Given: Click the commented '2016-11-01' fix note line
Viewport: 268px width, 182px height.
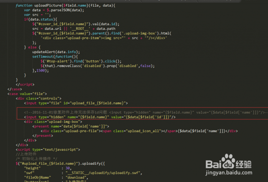Looking at the screenshot, I should point(146,112).
